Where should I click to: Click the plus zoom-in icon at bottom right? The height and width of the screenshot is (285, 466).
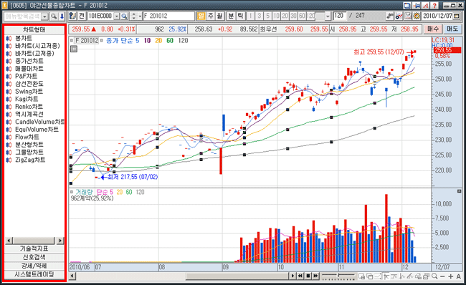pos(450,276)
